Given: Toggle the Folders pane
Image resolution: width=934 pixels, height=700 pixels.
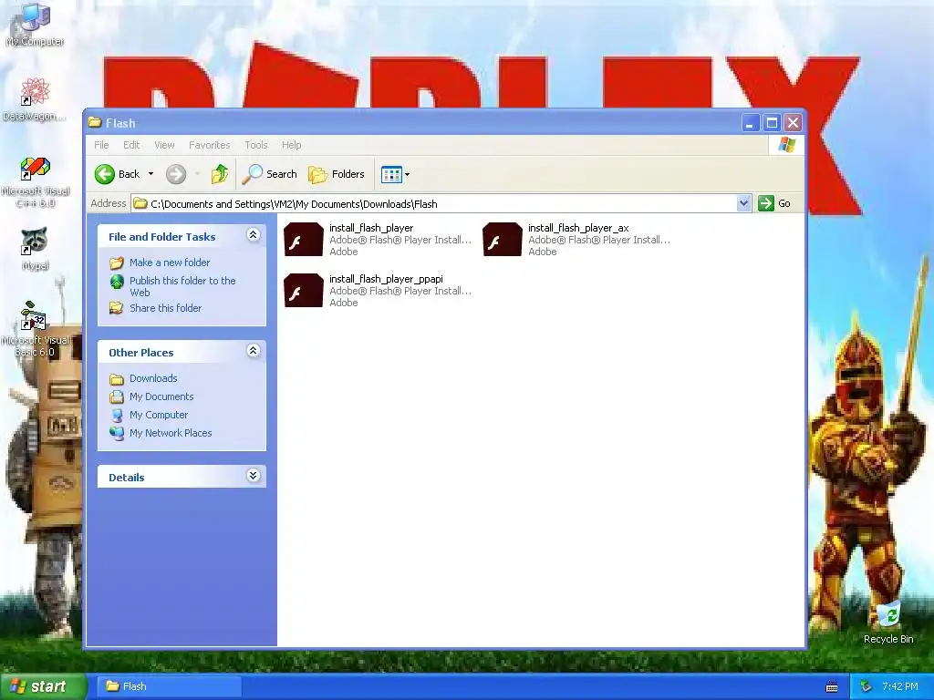Looking at the screenshot, I should click(337, 174).
